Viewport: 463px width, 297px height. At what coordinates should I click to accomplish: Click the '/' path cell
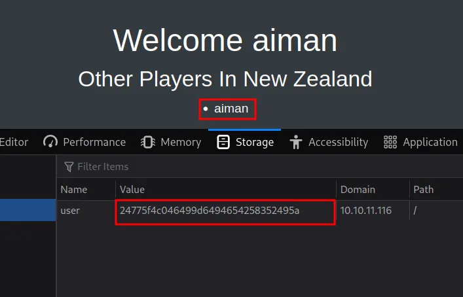point(415,211)
